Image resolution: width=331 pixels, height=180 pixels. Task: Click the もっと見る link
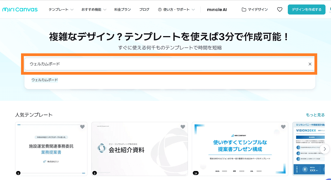click(315, 115)
